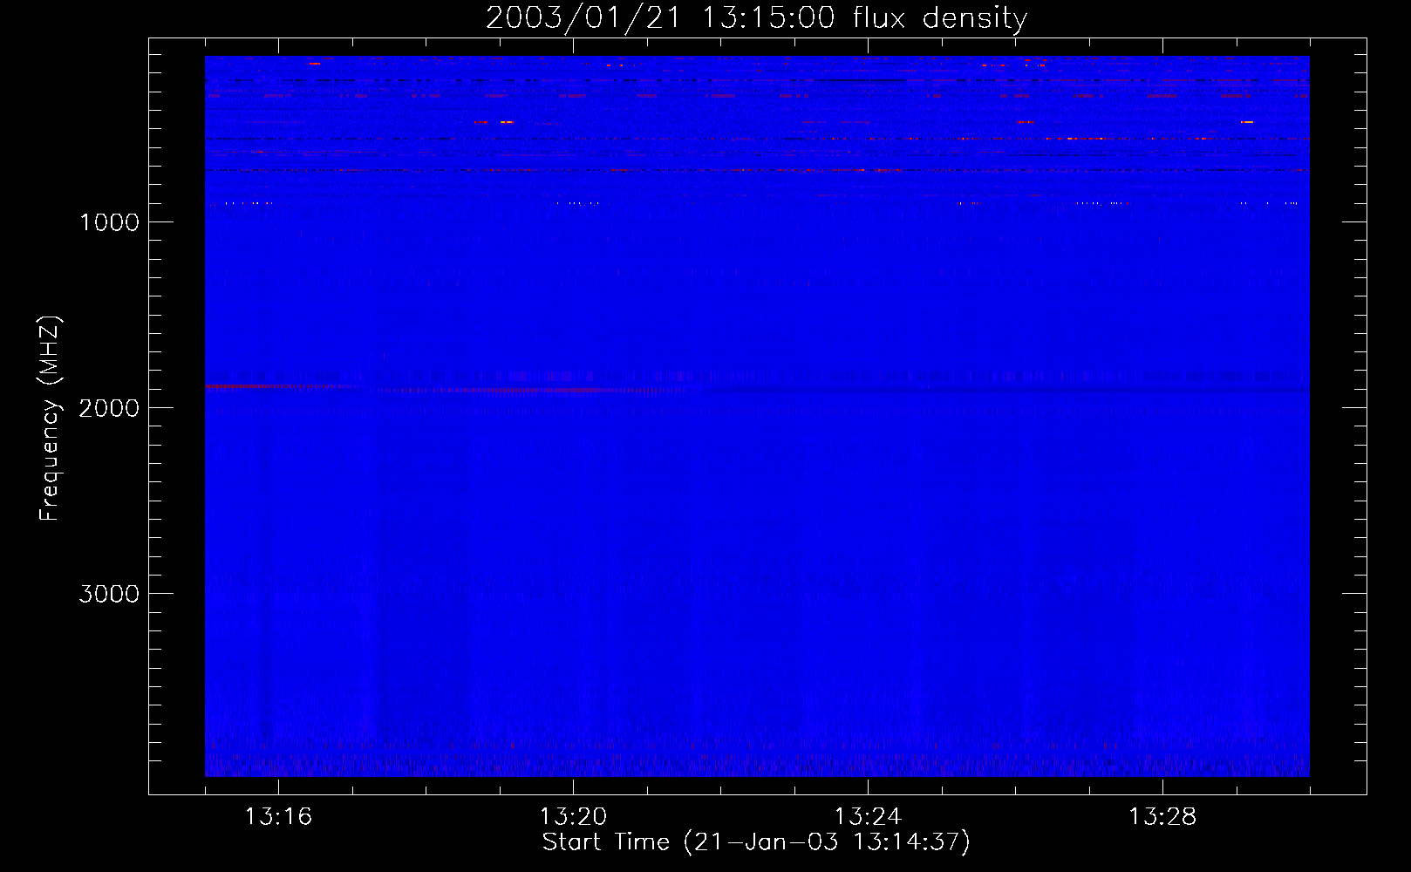Image resolution: width=1411 pixels, height=872 pixels.
Task: Click the 'Frequency (MHZ)' axis label
Action: point(50,418)
